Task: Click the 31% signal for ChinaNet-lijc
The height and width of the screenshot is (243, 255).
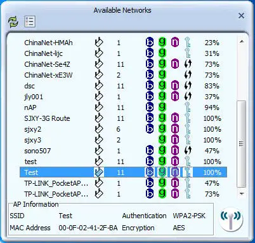Action: tap(212, 53)
